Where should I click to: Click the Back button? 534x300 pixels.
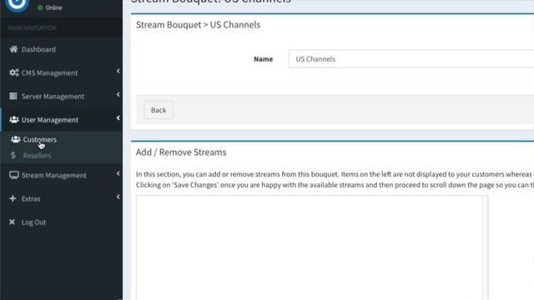coord(159,110)
